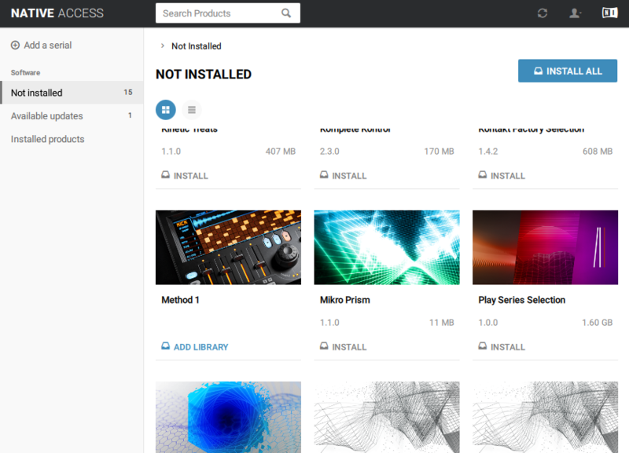The height and width of the screenshot is (453, 629).
Task: Click the search magnifier icon
Action: coord(286,13)
